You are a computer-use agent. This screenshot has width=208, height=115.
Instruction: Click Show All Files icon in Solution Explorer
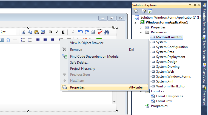[144, 11]
